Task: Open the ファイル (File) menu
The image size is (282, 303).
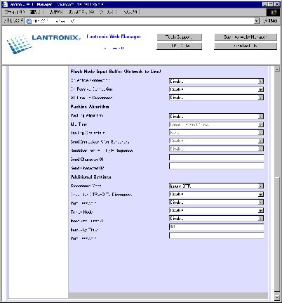Action: 14,12
